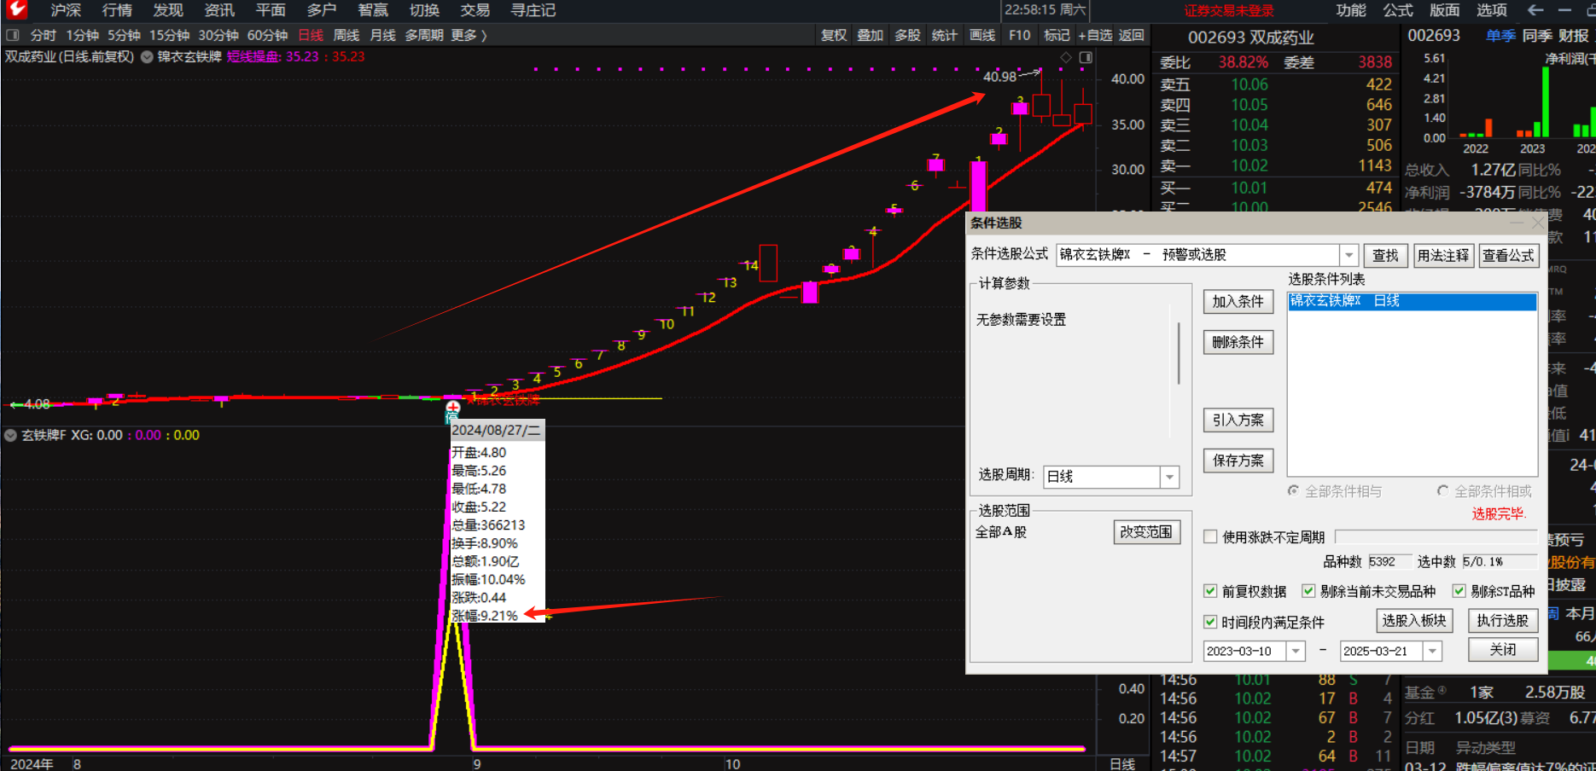
Task: Open the 条件选股公式 formula dropdown
Action: pos(1348,255)
